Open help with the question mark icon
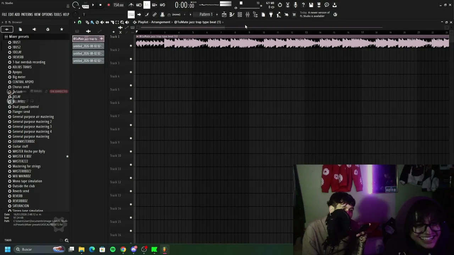 pos(303,5)
